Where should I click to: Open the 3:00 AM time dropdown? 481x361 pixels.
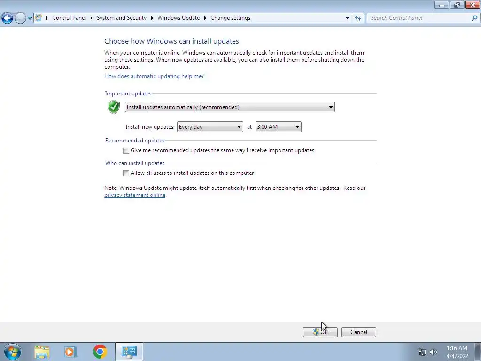click(x=279, y=127)
